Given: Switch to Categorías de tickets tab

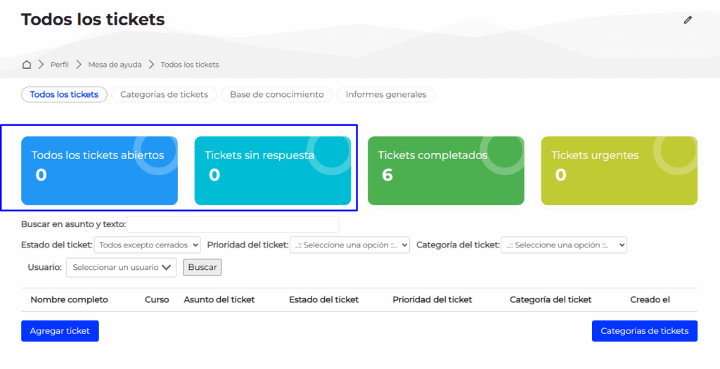Looking at the screenshot, I should (164, 94).
